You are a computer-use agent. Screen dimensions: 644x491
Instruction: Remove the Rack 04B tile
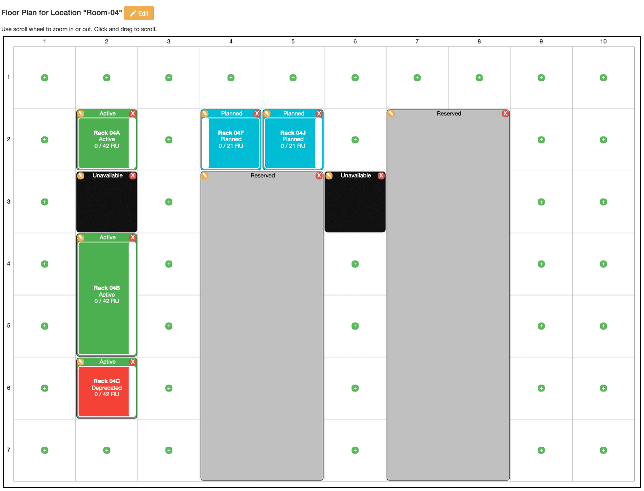133,238
